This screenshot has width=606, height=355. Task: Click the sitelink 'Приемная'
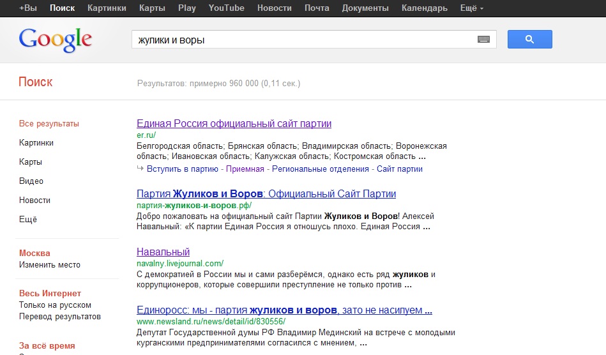pyautogui.click(x=245, y=169)
